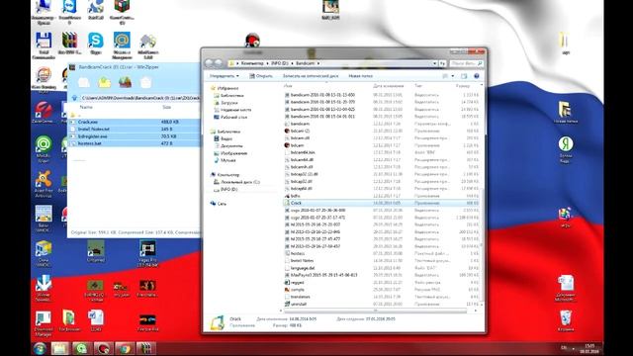Select Сеть in the navigation pane
The height and width of the screenshot is (356, 633).
tap(222, 204)
